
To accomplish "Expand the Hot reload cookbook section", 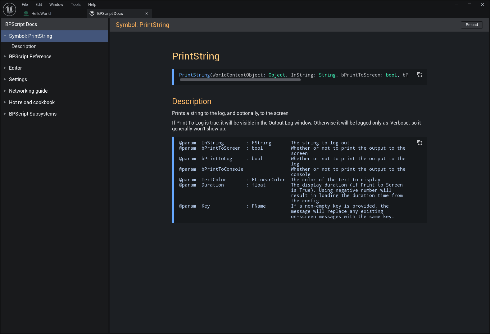I will pyautogui.click(x=5, y=102).
